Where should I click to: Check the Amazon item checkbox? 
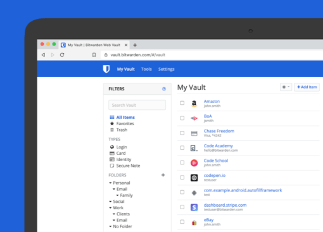click(182, 103)
